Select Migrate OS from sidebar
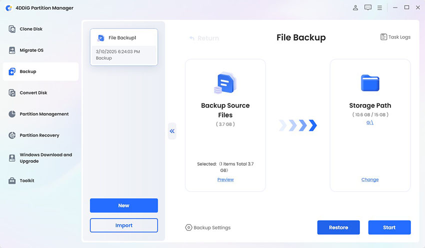 pos(31,50)
